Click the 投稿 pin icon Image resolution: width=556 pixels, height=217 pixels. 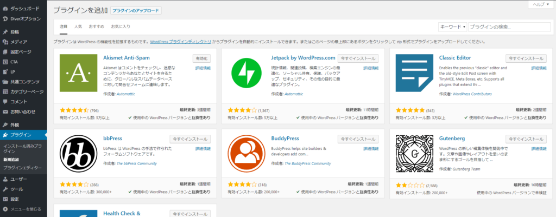5,32
